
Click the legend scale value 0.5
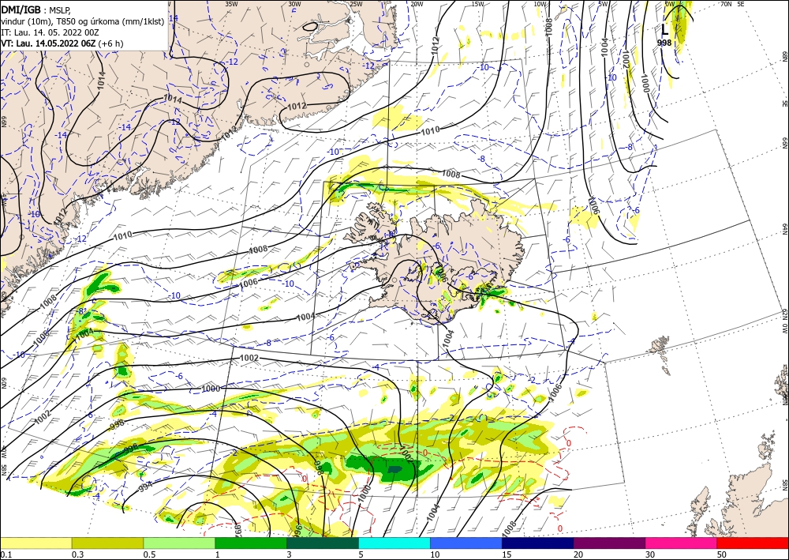pos(149,554)
